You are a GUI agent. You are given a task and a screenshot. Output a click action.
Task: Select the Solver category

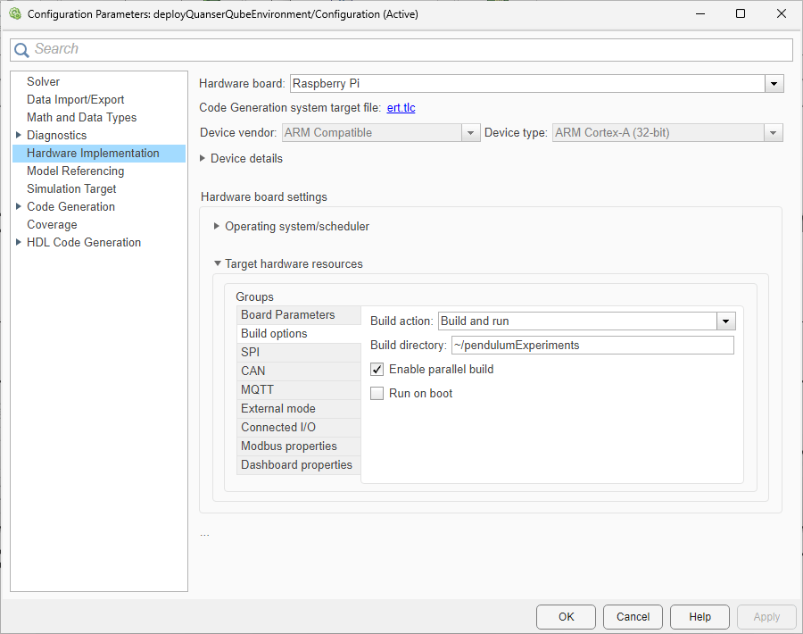(43, 81)
